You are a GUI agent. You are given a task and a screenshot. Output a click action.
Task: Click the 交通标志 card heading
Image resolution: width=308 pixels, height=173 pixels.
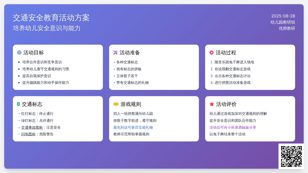click(x=32, y=104)
